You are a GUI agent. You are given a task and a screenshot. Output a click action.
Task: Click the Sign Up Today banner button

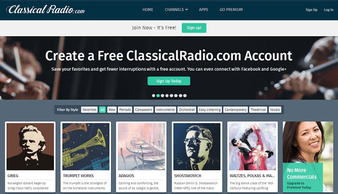tap(169, 81)
